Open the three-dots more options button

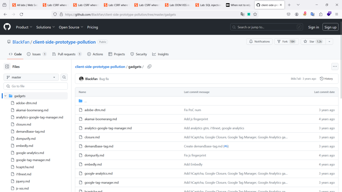pos(335,67)
